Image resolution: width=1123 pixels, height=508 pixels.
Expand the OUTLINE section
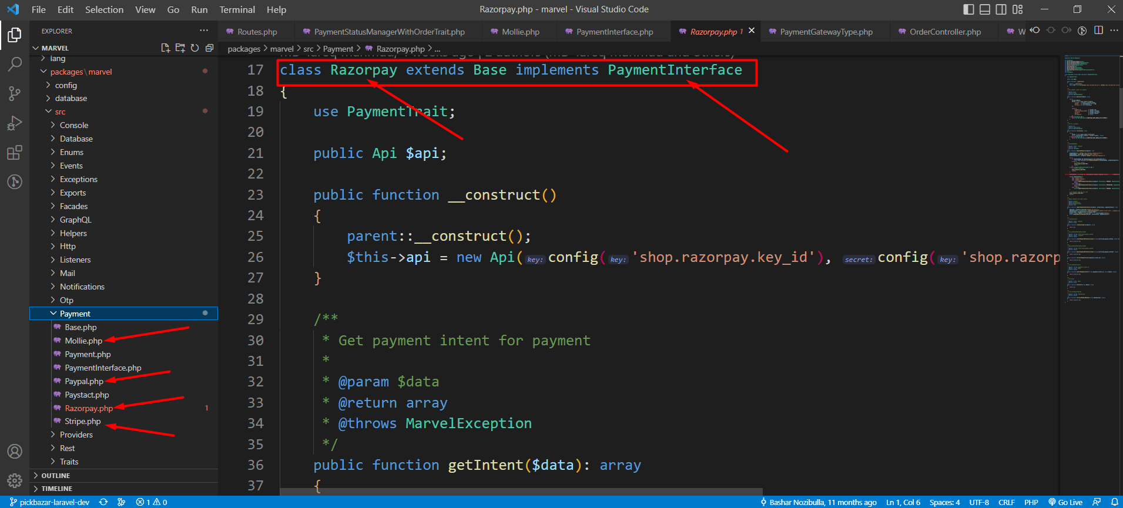[x=56, y=476]
